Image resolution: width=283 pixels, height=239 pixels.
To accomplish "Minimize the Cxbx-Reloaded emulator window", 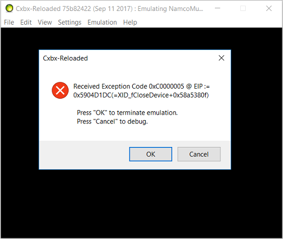I will click(x=217, y=8).
